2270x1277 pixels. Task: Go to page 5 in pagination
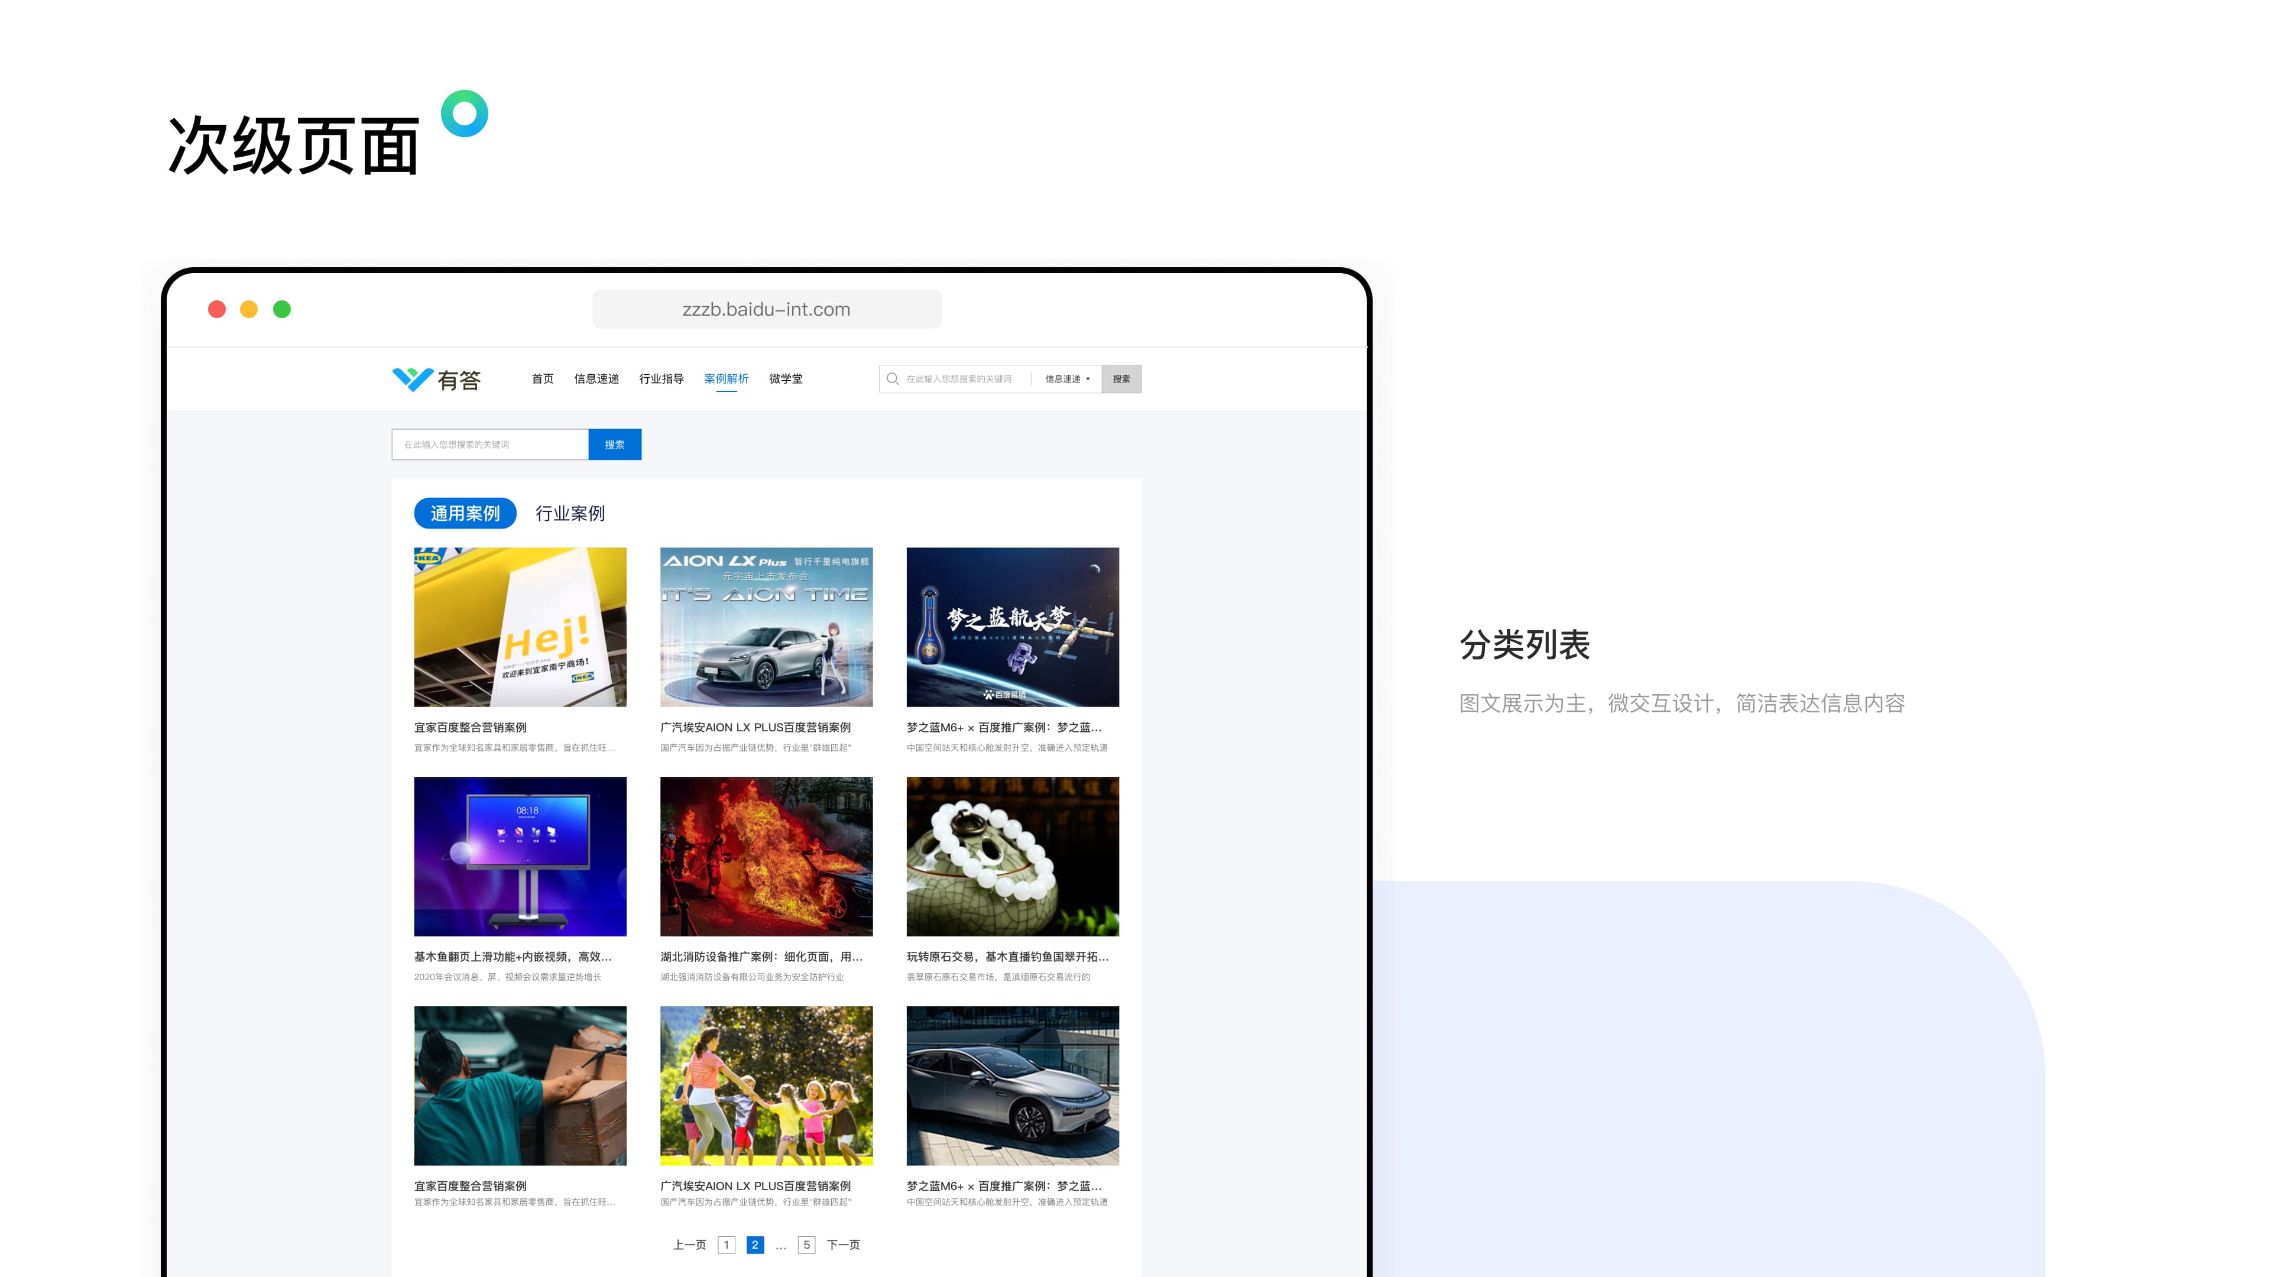805,1244
